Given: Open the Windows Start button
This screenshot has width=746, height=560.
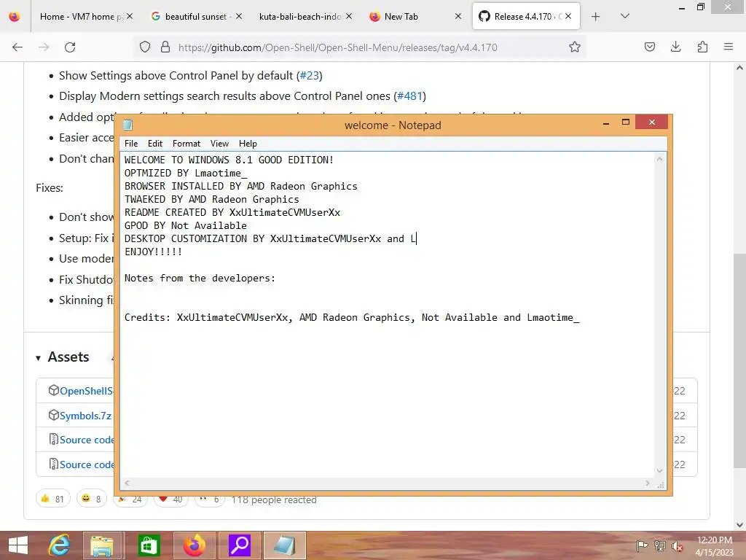Looking at the screenshot, I should point(18,545).
